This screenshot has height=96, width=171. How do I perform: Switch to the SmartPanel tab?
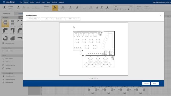(7, 14)
